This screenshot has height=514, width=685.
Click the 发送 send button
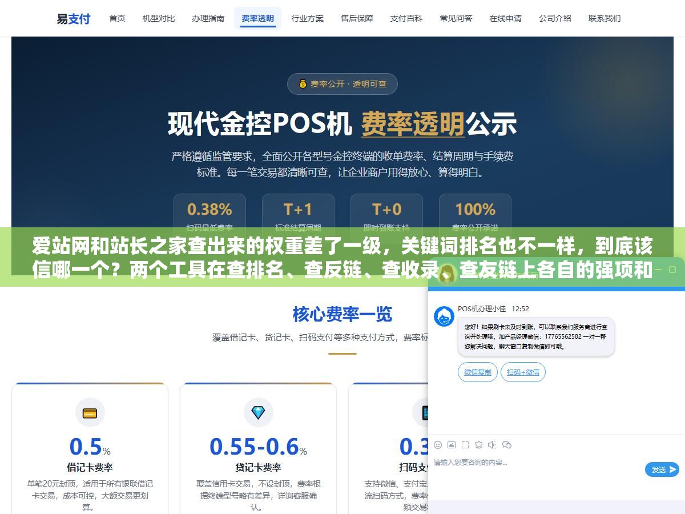point(662,469)
